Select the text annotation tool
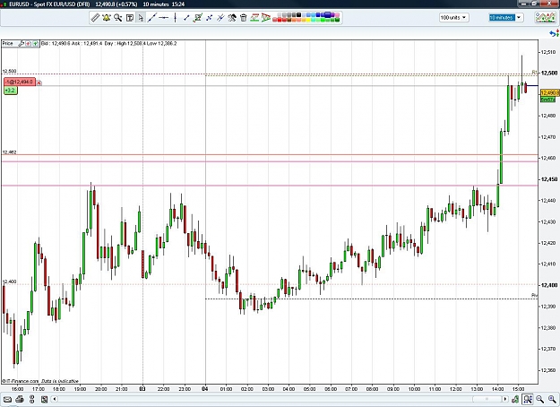The width and height of the screenshot is (560, 407). pos(130,18)
